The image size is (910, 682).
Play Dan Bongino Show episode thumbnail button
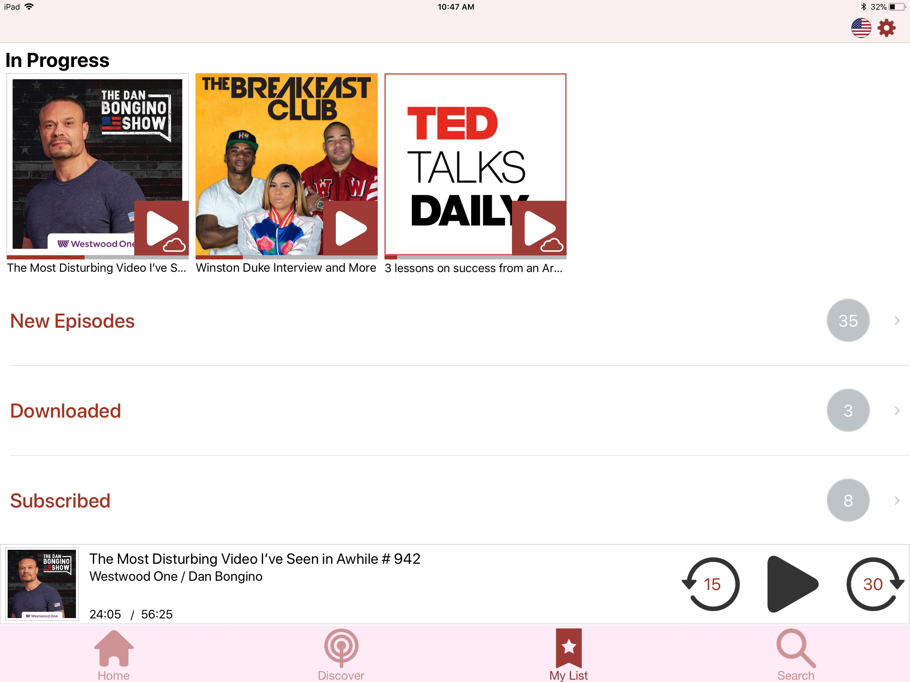[x=161, y=228]
